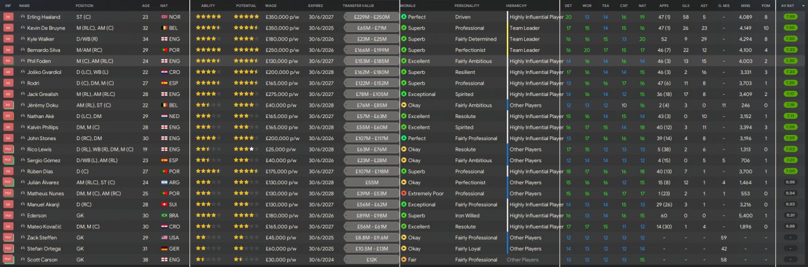
Task: Click the Portugal flag for Rúben Dias
Action: (165, 171)
